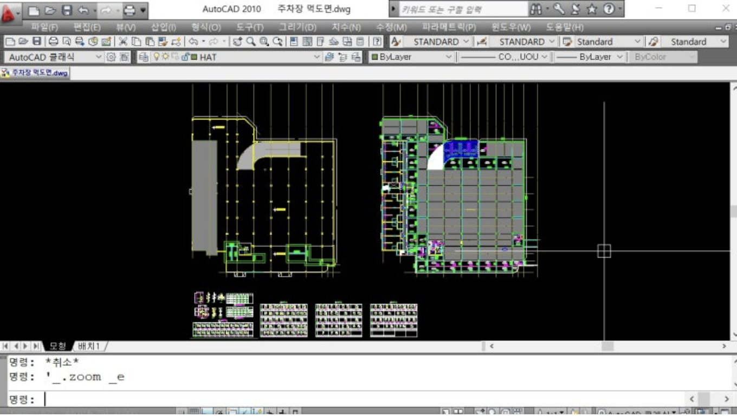Expand the AutoCAD 클래식 workspace dropdown

click(99, 57)
